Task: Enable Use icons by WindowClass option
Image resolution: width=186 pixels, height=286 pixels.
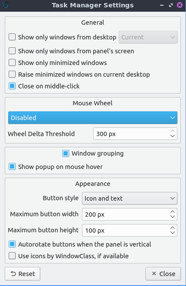Action: pos(12,256)
